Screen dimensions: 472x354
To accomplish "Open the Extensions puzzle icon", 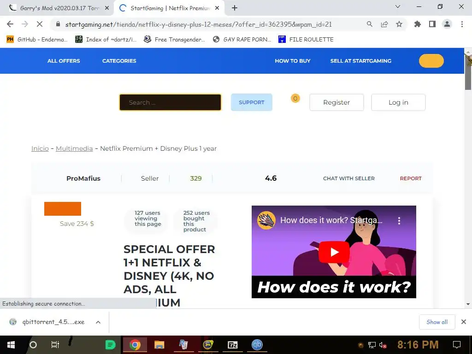I will tap(417, 24).
